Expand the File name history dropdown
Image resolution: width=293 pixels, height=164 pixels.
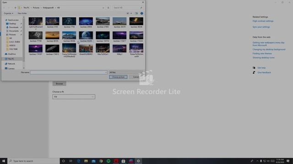pyautogui.click(x=106, y=72)
